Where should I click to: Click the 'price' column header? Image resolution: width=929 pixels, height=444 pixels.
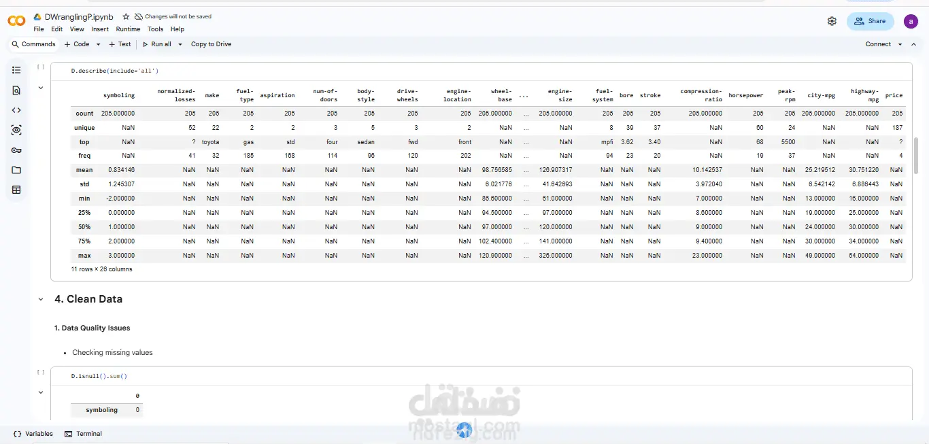pyautogui.click(x=894, y=95)
